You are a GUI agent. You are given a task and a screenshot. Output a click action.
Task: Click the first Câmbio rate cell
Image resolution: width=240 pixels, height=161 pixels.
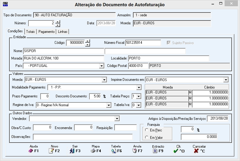point(210,92)
